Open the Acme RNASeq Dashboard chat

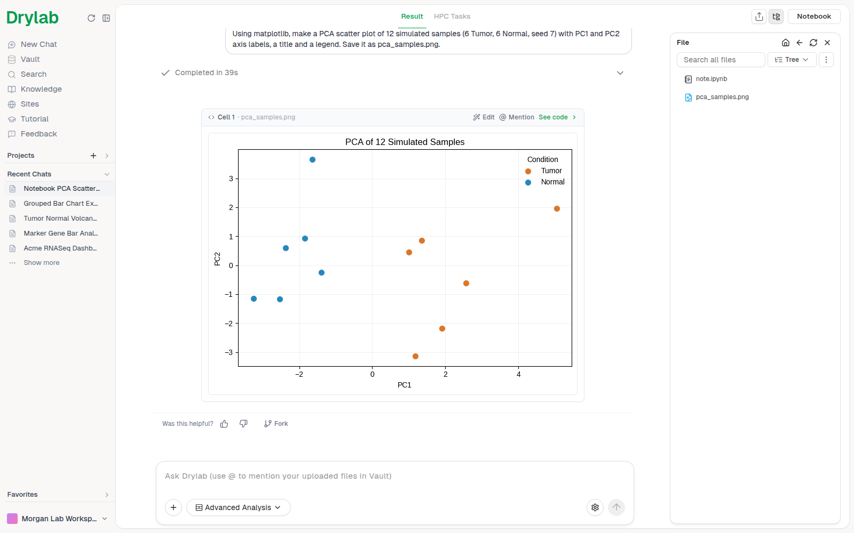59,248
